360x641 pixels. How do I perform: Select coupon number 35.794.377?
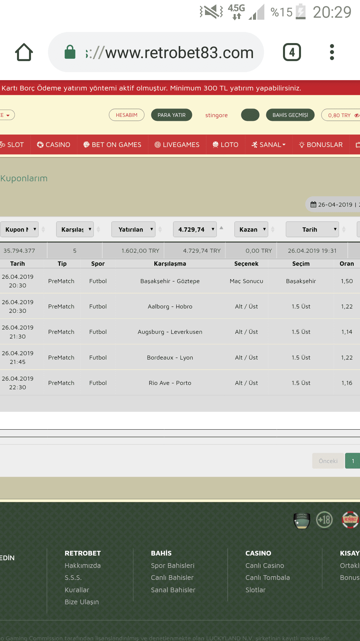pos(19,251)
